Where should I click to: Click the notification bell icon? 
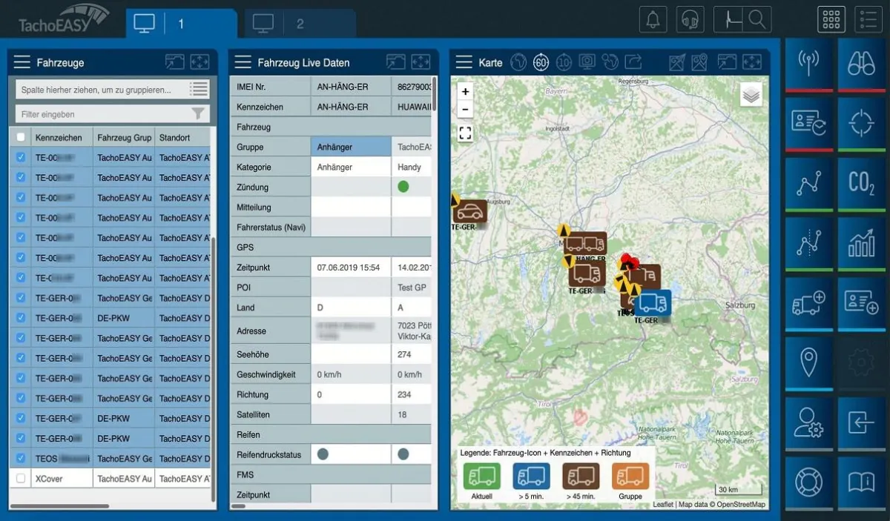(653, 20)
